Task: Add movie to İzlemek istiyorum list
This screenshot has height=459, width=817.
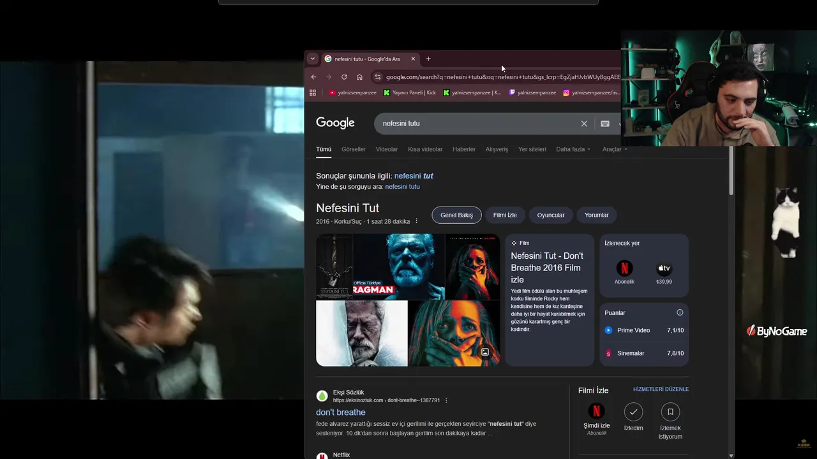Action: click(670, 411)
